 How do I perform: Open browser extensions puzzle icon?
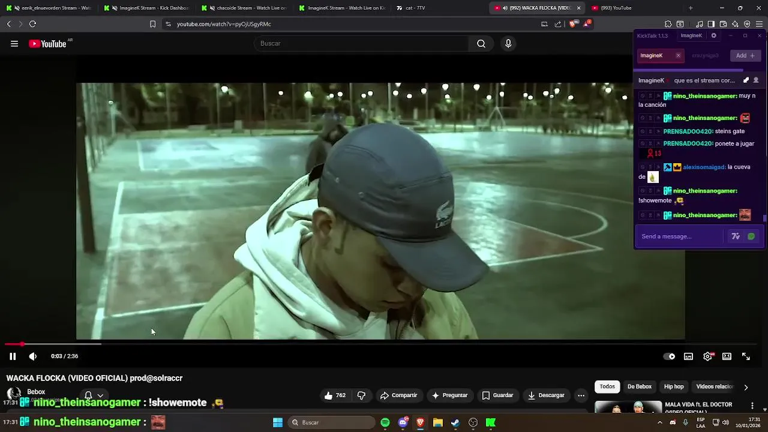point(668,24)
